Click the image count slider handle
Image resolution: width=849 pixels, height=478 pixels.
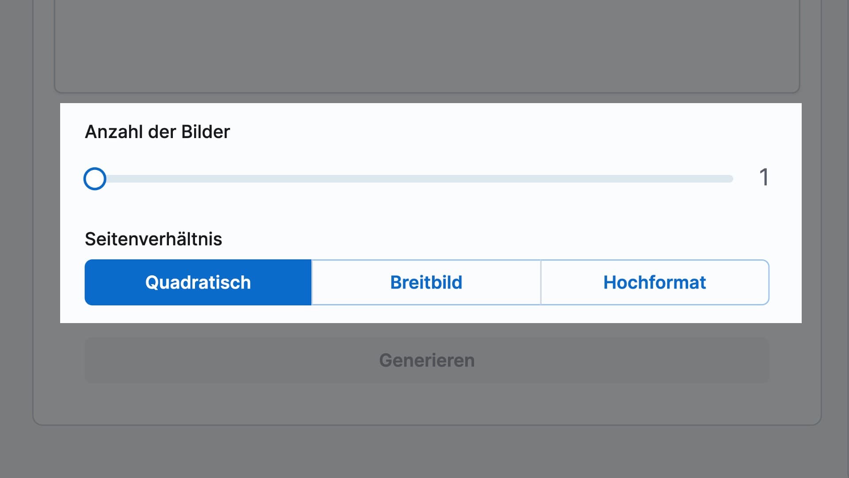[x=94, y=179]
